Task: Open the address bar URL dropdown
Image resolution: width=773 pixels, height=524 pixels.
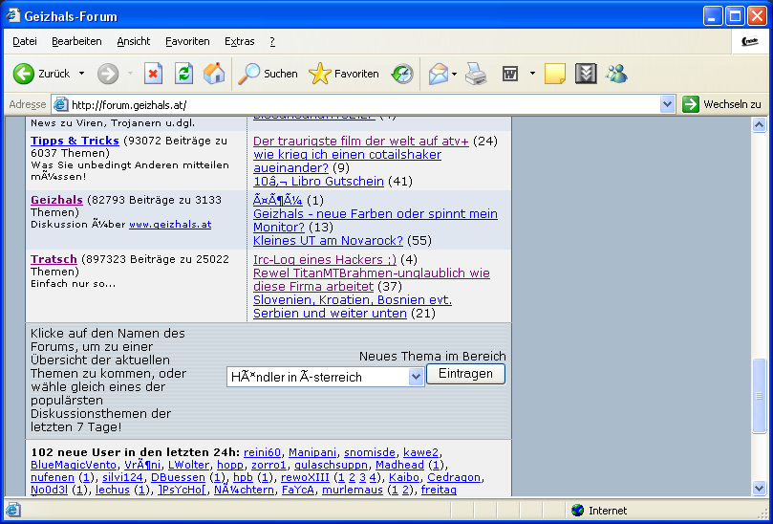Action: coord(668,104)
